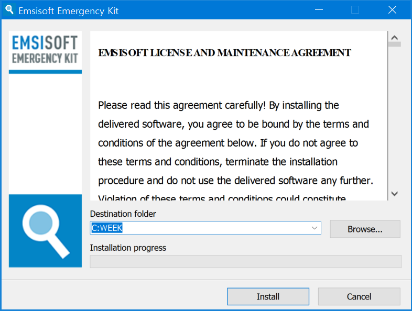
Task: Click the large magnifying glass logo
Action: [x=45, y=231]
